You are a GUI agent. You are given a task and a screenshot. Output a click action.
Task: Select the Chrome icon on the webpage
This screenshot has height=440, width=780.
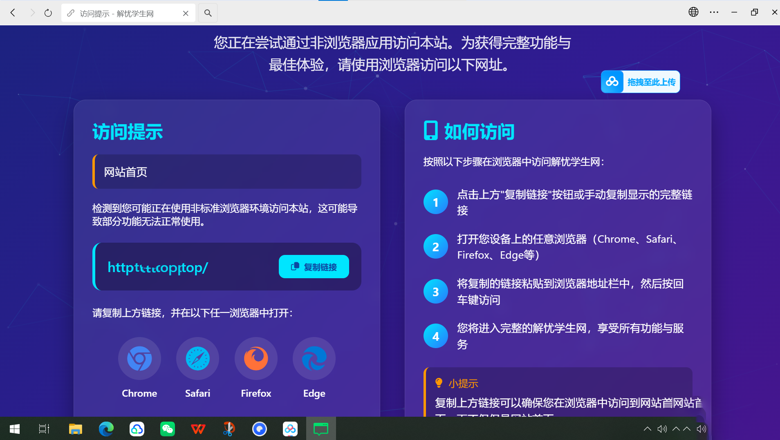pos(139,358)
